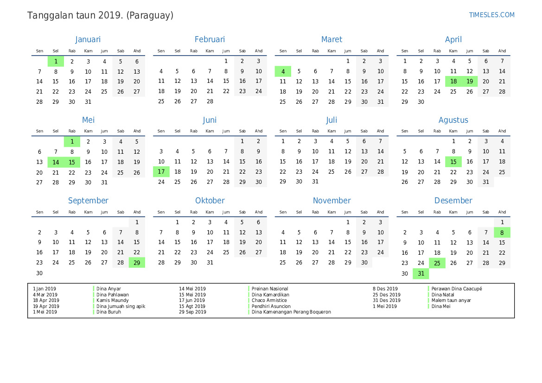
Task: Click the Januari month heading
Action: tap(88, 40)
